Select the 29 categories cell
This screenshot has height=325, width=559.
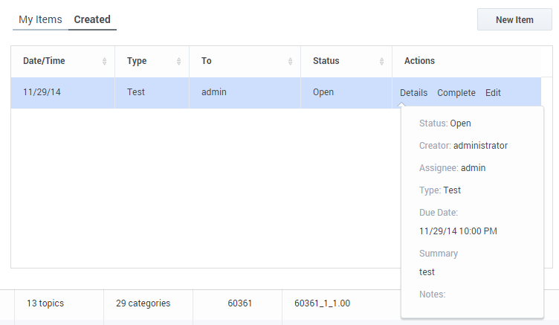pos(143,303)
